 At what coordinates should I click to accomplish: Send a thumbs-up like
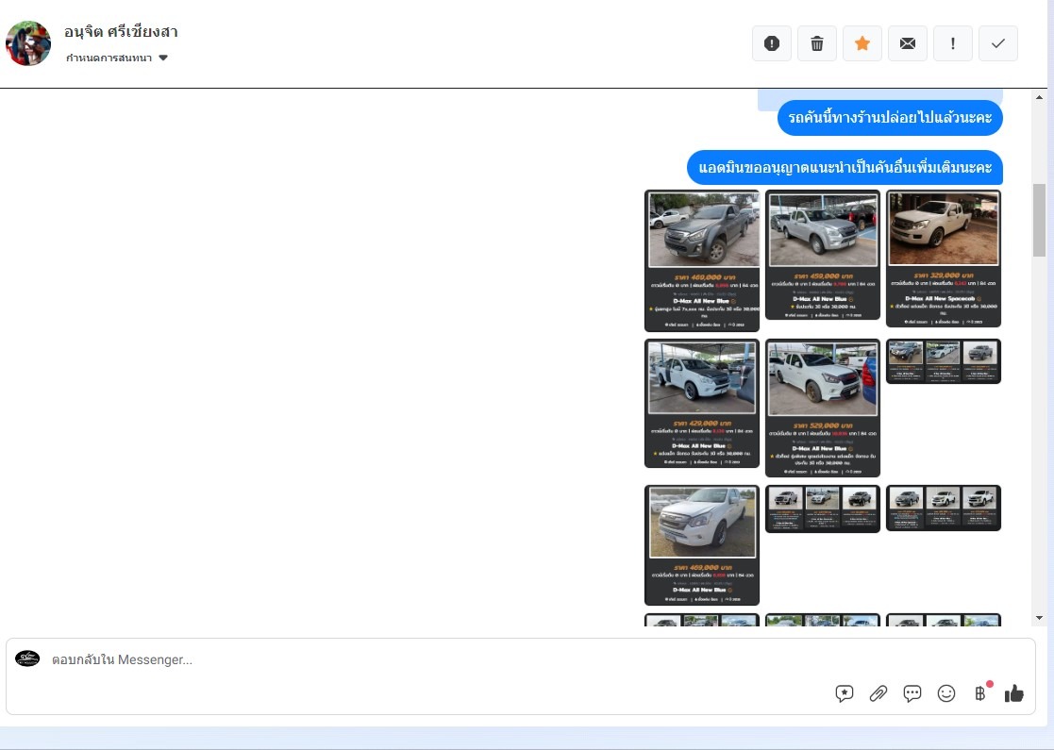point(1014,693)
